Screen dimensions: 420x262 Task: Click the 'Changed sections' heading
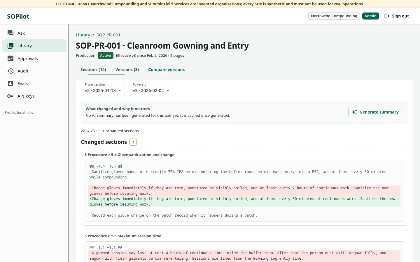point(104,142)
